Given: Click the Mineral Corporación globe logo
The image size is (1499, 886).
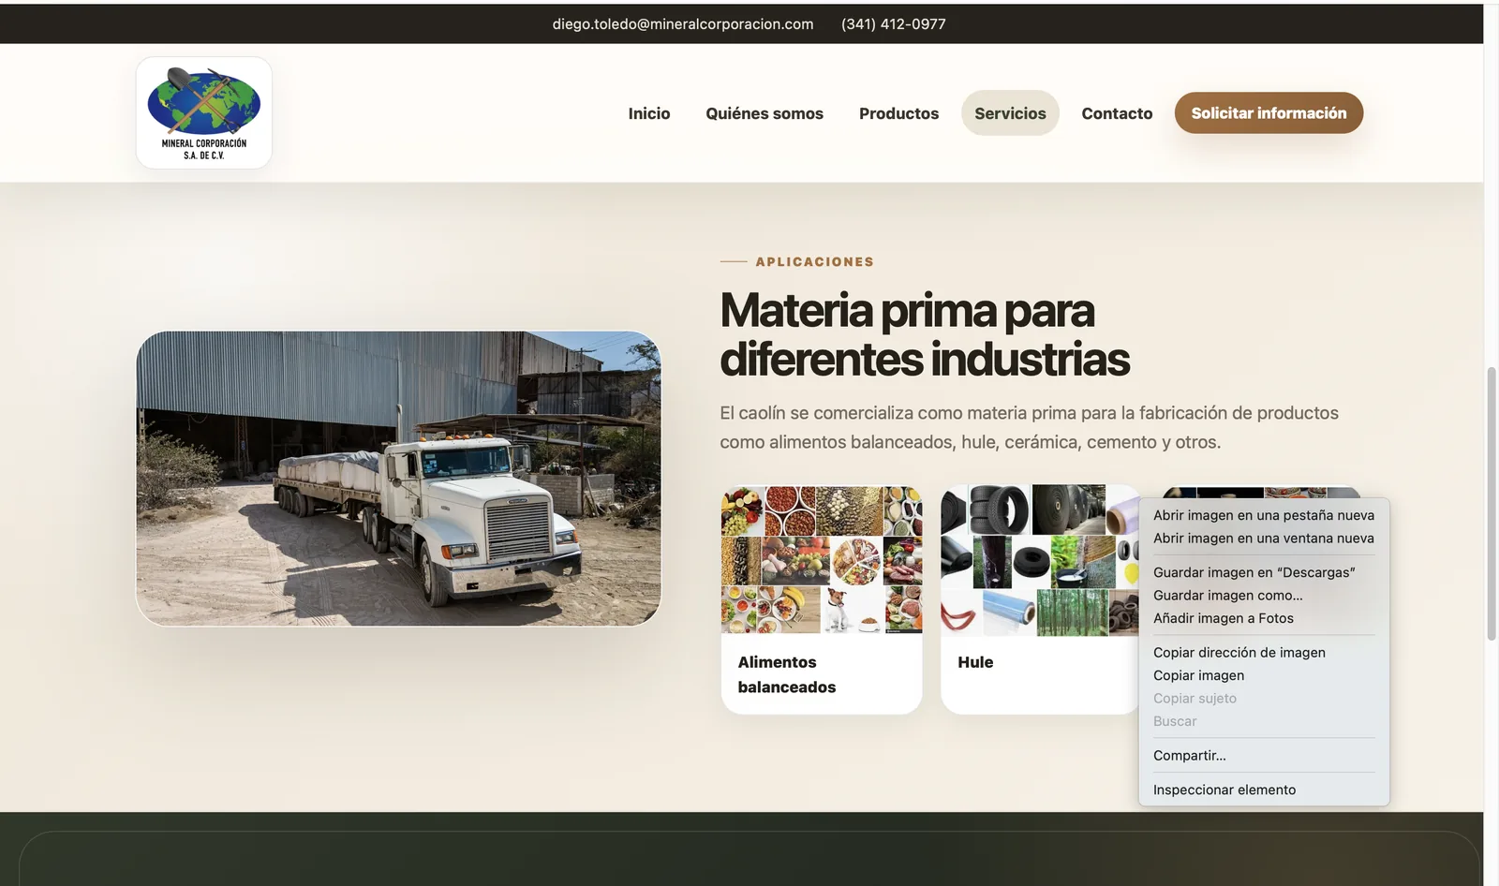Looking at the screenshot, I should [203, 112].
